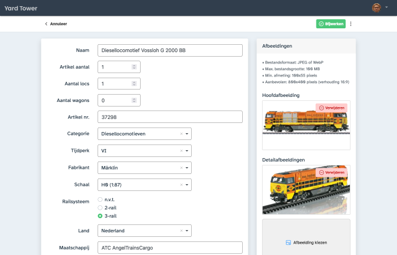
Task: Choose the 2-rail radio button
Action: (x=100, y=207)
